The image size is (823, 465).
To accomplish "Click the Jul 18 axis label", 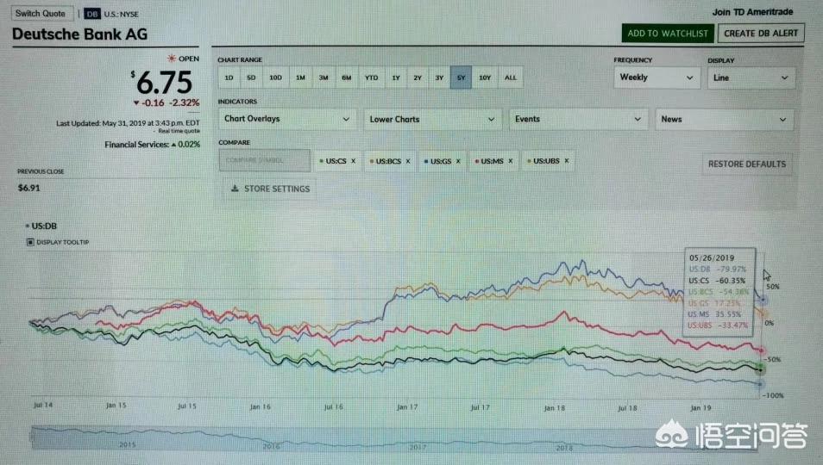I will (627, 408).
